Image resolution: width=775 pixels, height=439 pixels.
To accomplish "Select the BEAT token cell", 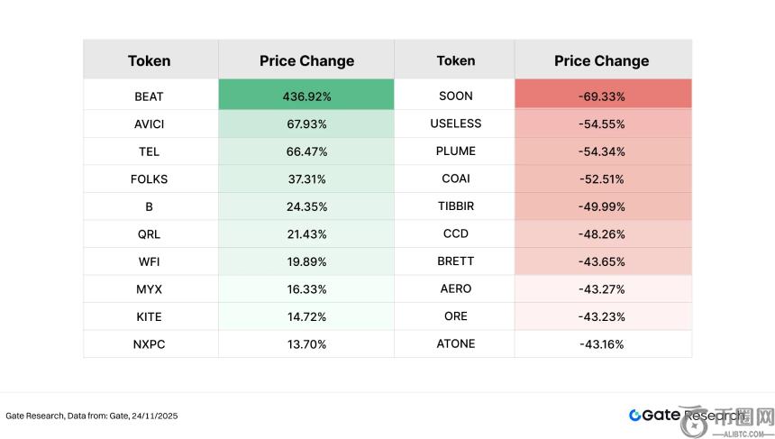I will coord(149,96).
